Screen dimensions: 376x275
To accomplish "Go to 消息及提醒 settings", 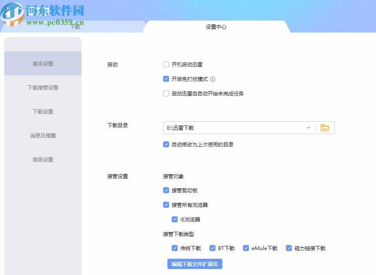I will [42, 135].
